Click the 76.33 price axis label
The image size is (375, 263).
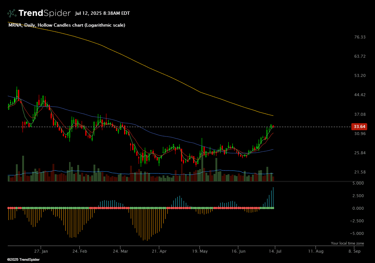click(x=359, y=37)
